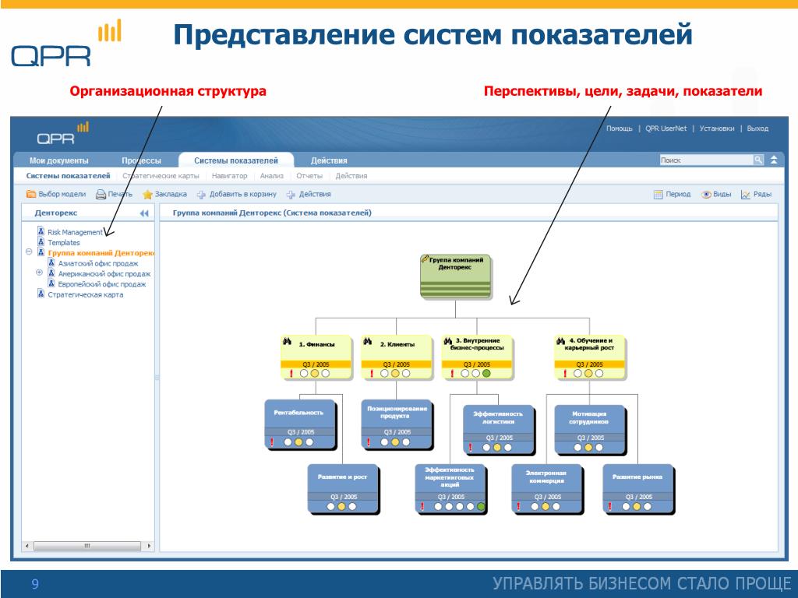Click in the Поиск search field
This screenshot has height=598, width=798.
706,160
